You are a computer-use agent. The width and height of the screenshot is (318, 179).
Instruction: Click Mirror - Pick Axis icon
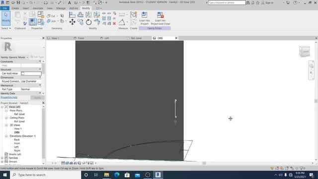click(88, 15)
